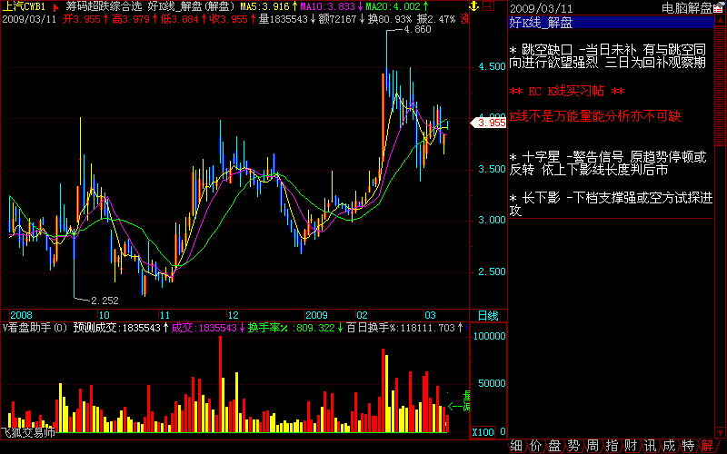Click 开3.955 open price in header

81,19
